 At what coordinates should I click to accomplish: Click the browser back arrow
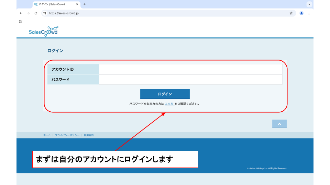(21, 13)
